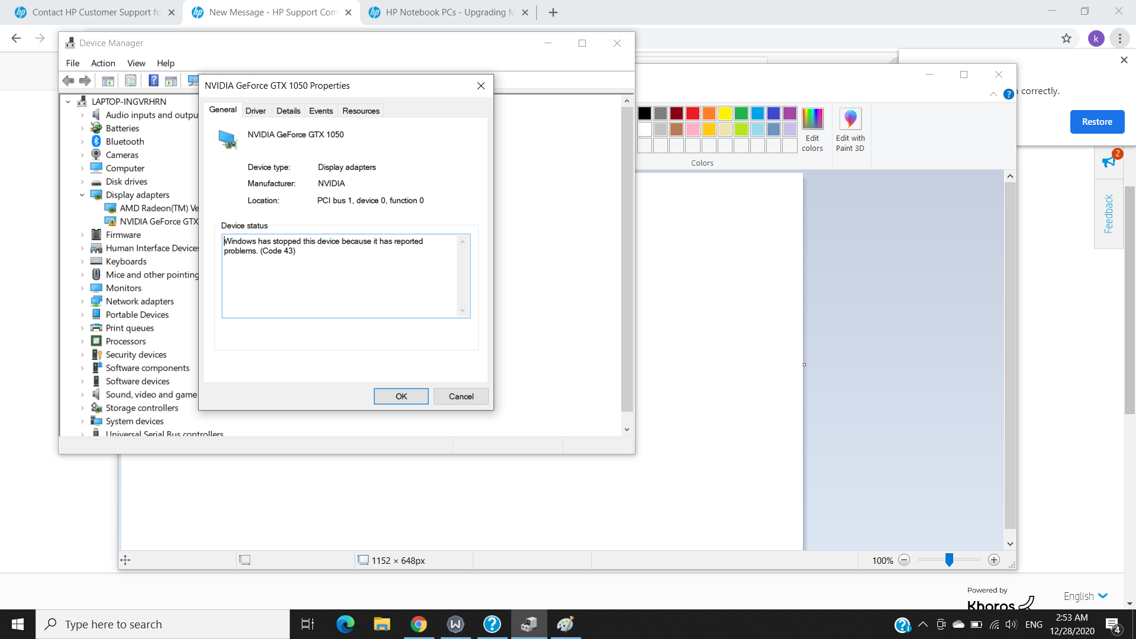Click Edit colors in the Paint ribbon
The height and width of the screenshot is (639, 1136).
(x=813, y=130)
